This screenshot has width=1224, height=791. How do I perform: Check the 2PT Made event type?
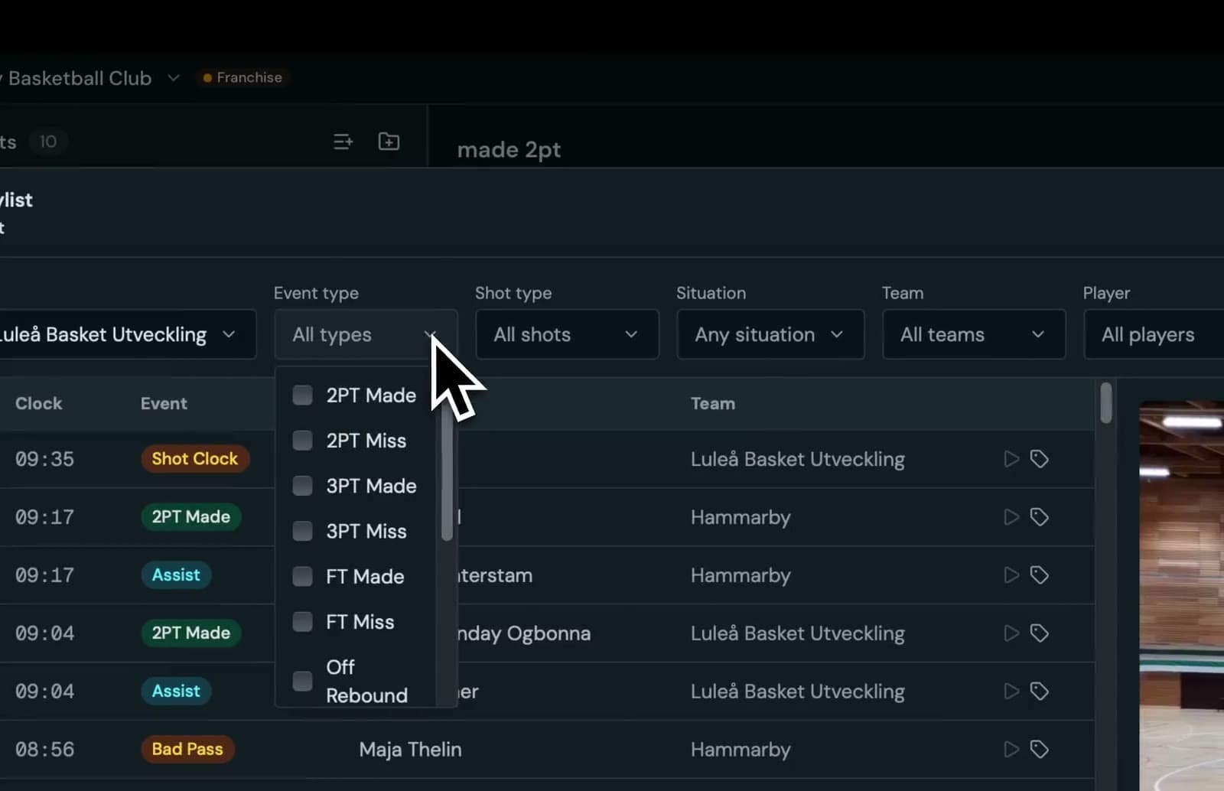point(303,395)
